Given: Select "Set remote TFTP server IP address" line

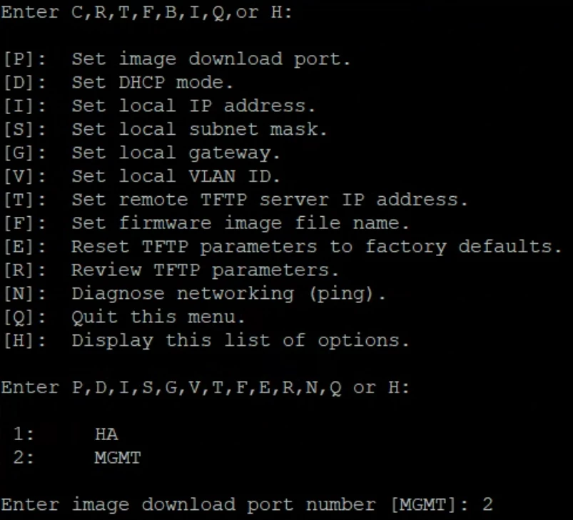Looking at the screenshot, I should point(269,200).
